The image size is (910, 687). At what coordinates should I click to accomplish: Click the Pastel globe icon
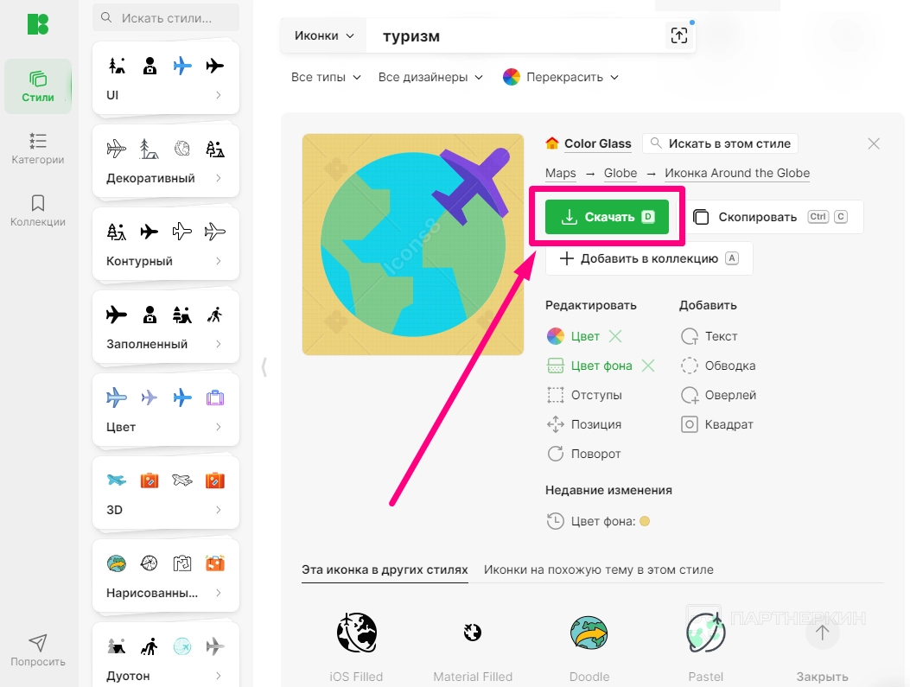tap(706, 633)
